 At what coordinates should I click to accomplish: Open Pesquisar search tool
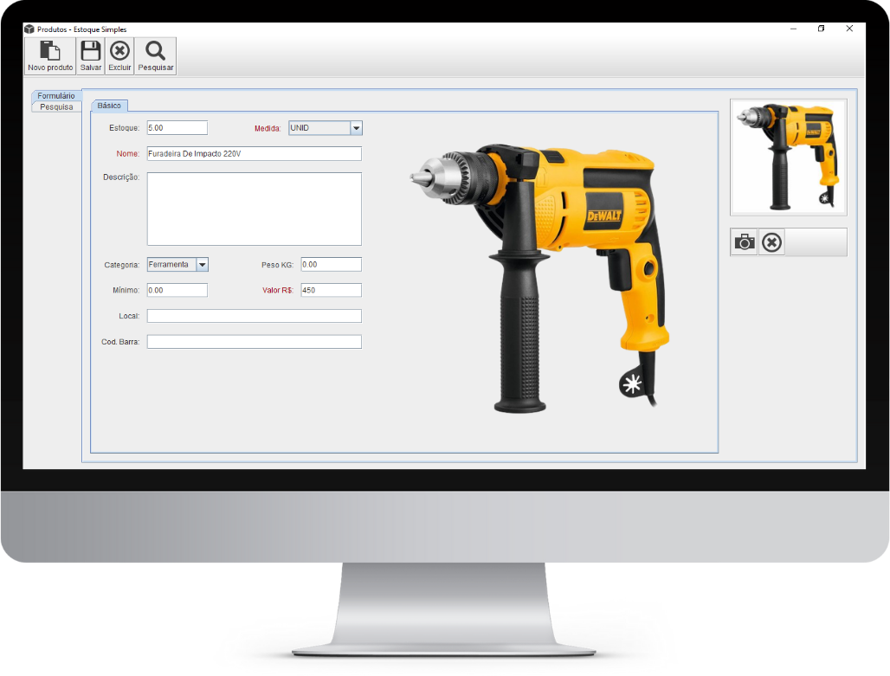click(156, 55)
